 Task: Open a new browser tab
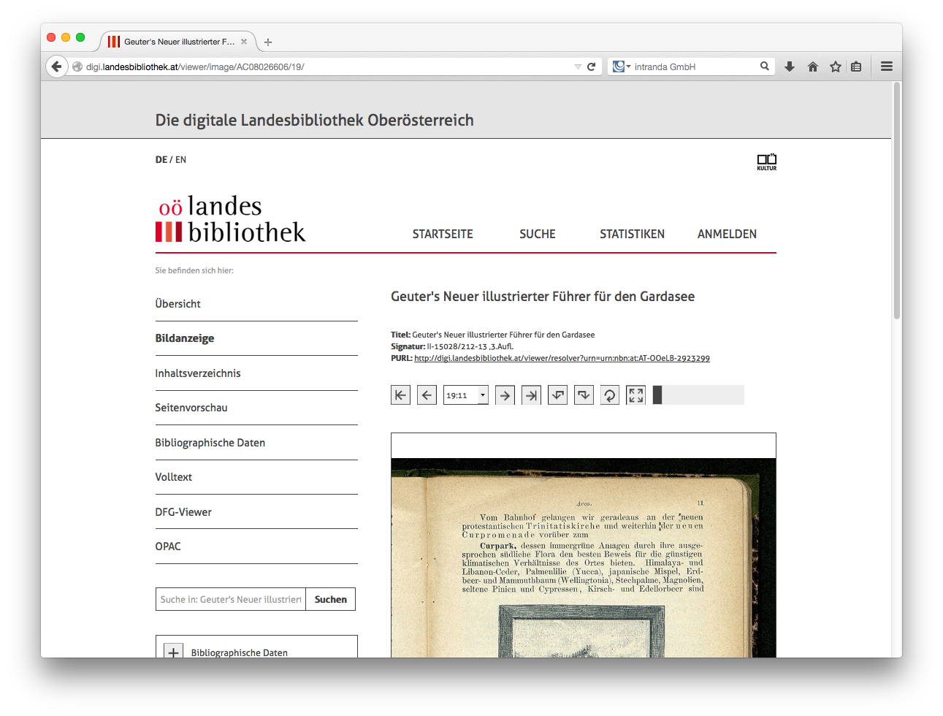[x=268, y=42]
